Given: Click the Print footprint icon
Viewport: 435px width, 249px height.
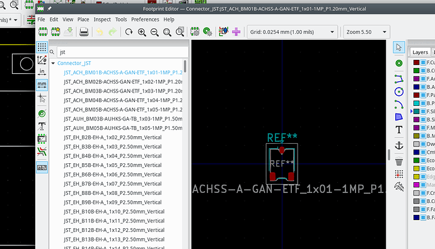Looking at the screenshot, I should (x=84, y=32).
